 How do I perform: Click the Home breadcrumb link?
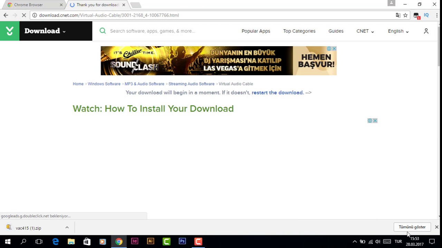[78, 84]
